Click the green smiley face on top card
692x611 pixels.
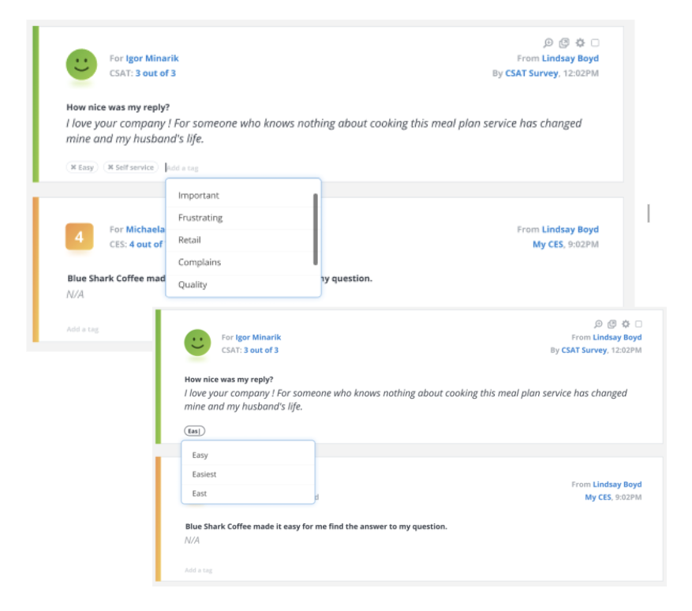[x=81, y=65]
